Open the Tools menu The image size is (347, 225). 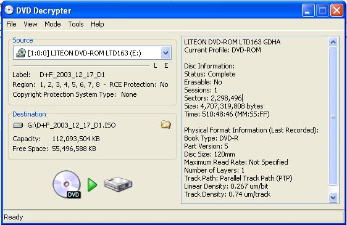(76, 24)
